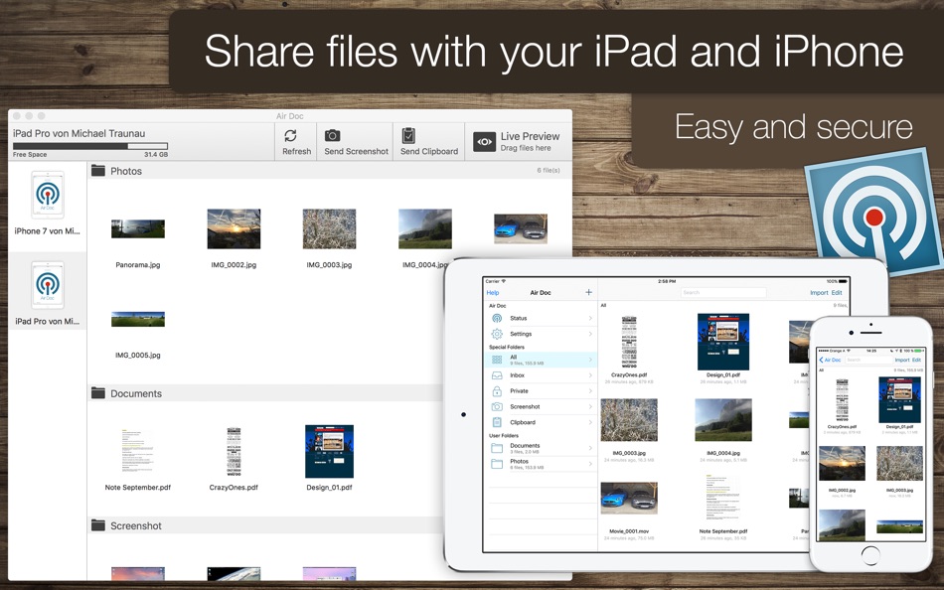Viewport: 944px width, 590px height.
Task: Open Note September.pdf in Mac window
Action: [x=138, y=452]
